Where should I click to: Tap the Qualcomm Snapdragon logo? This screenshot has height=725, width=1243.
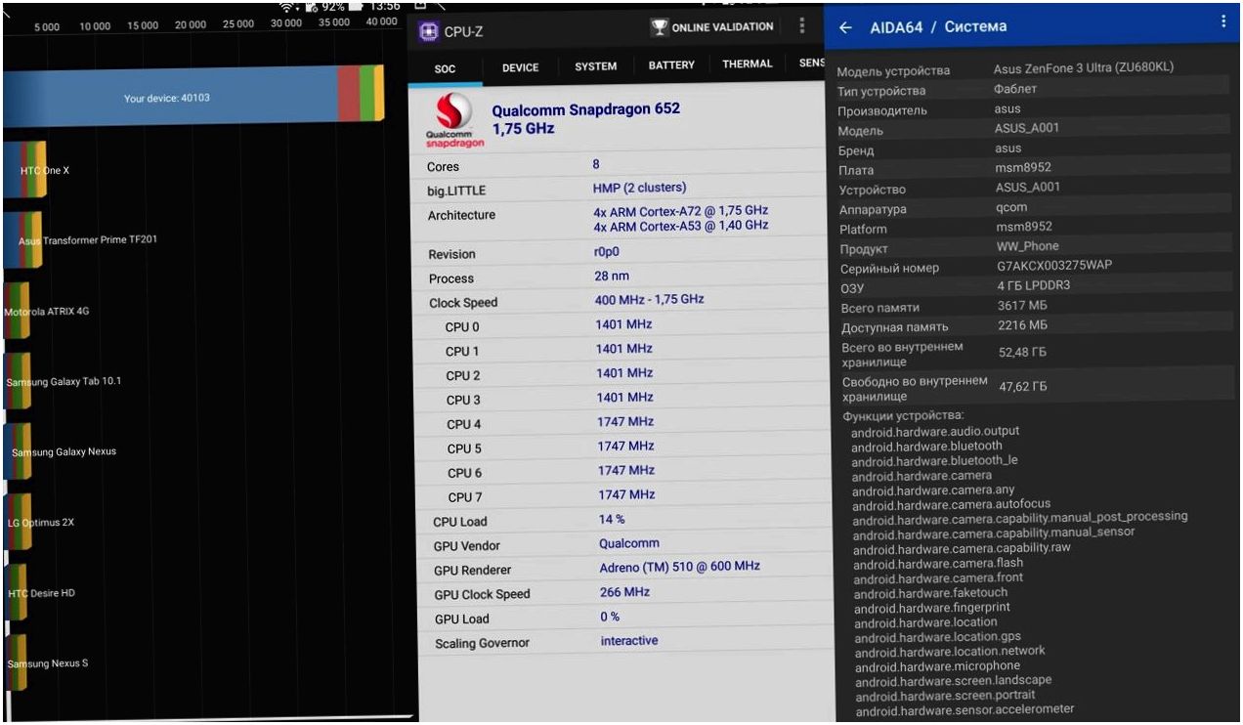click(x=455, y=120)
